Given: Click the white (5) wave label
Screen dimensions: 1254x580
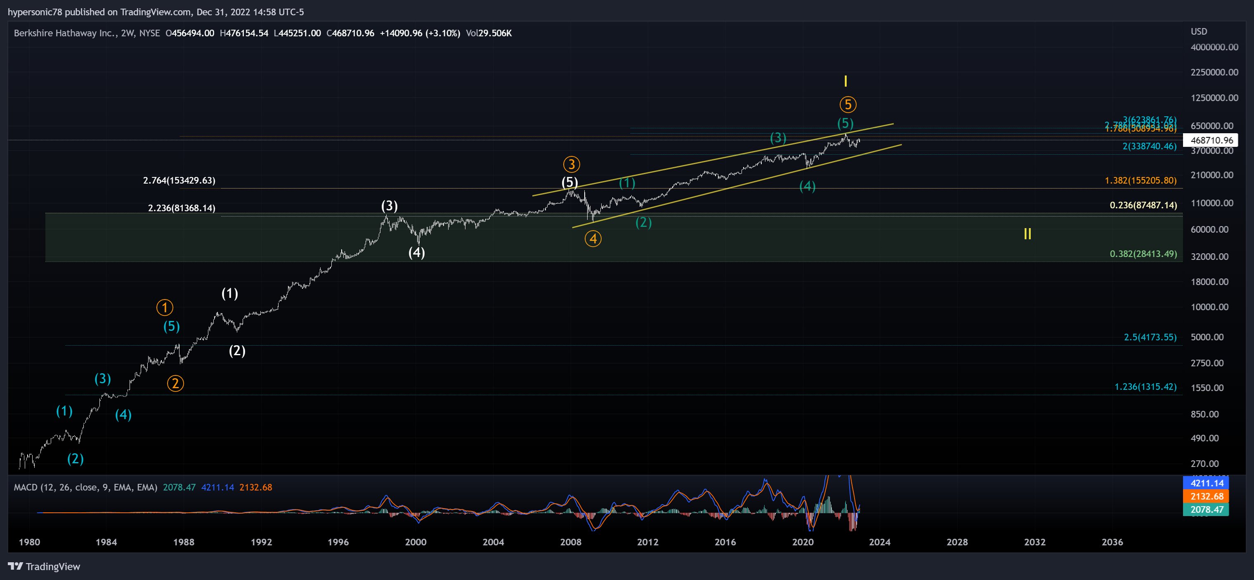Looking at the screenshot, I should coord(569,182).
